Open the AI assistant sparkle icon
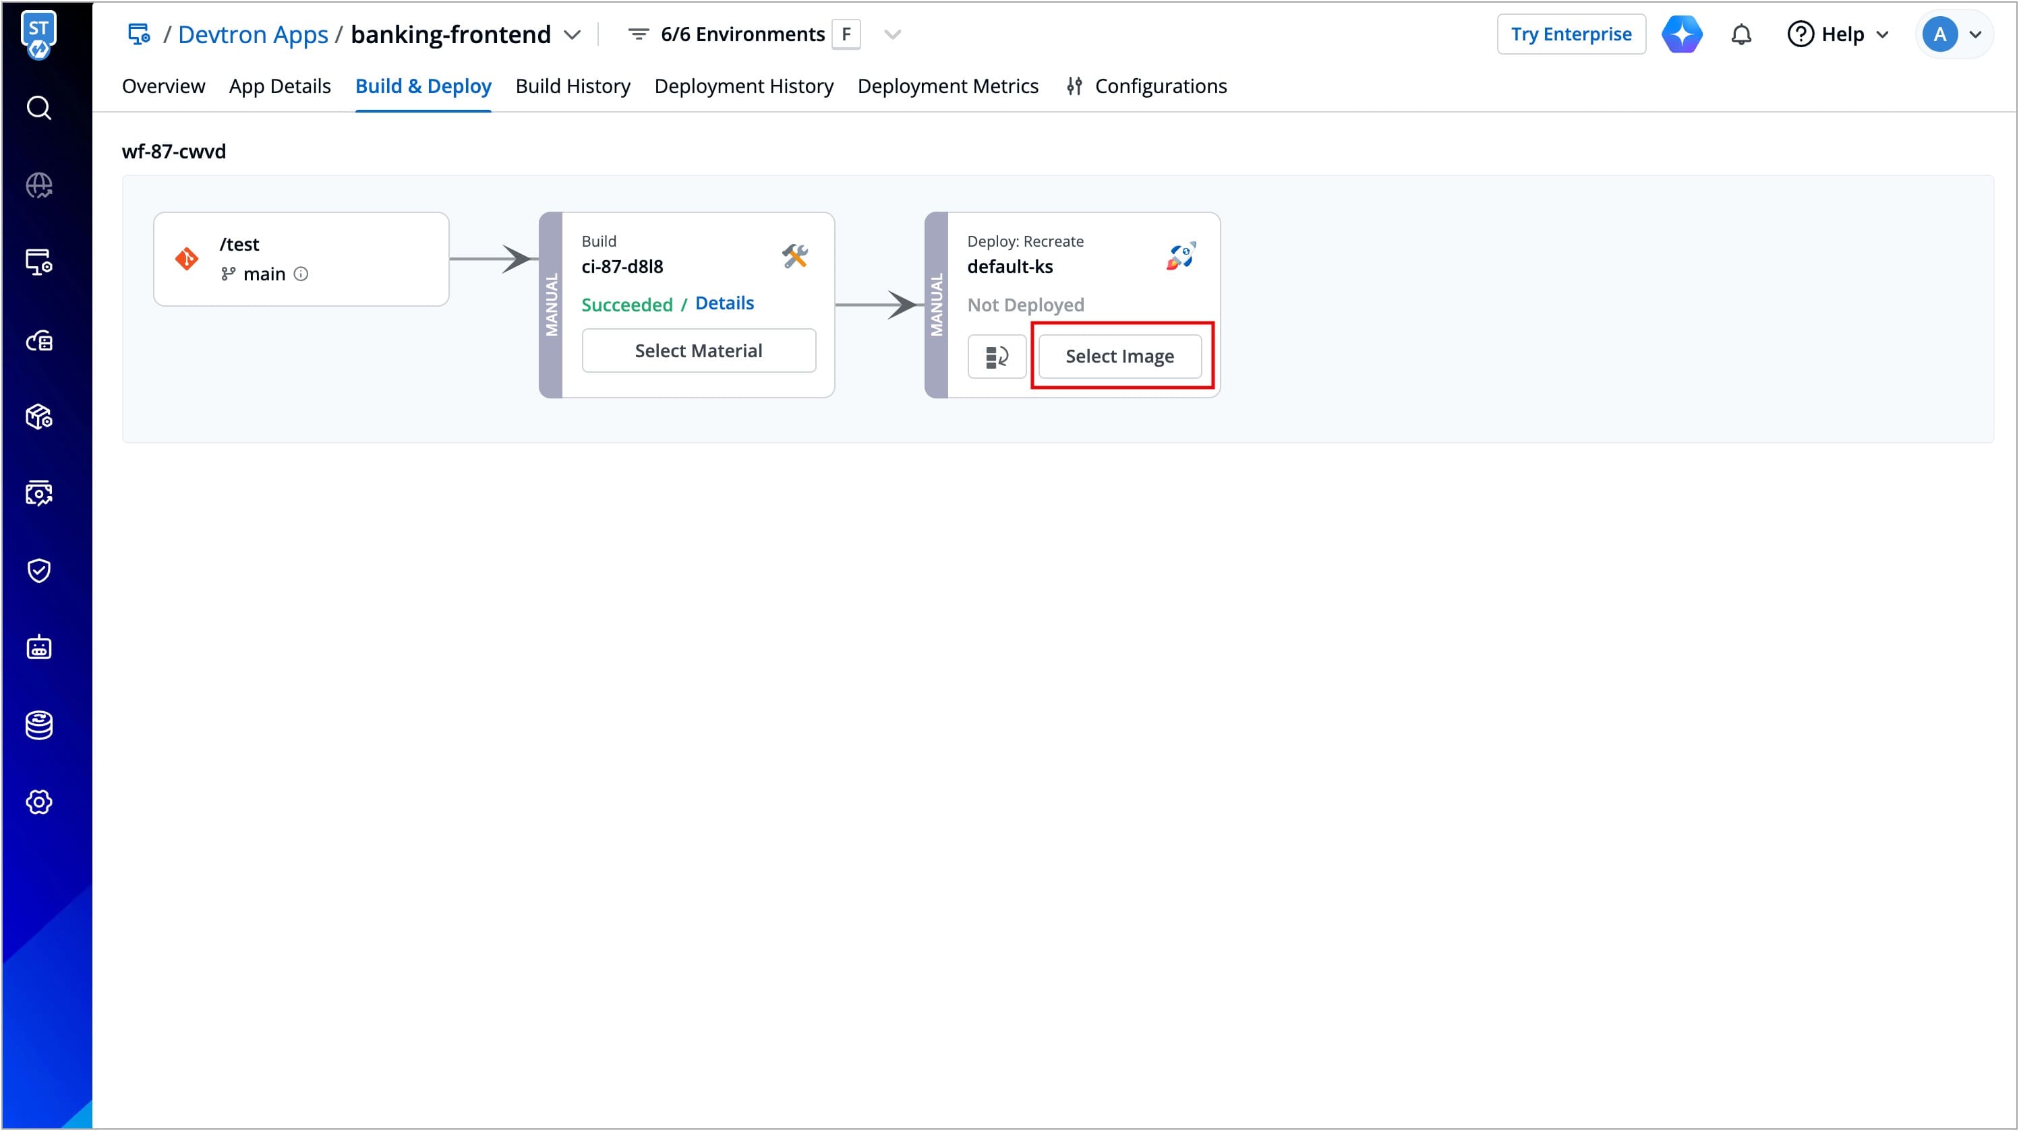This screenshot has width=2019, height=1131. (1681, 34)
